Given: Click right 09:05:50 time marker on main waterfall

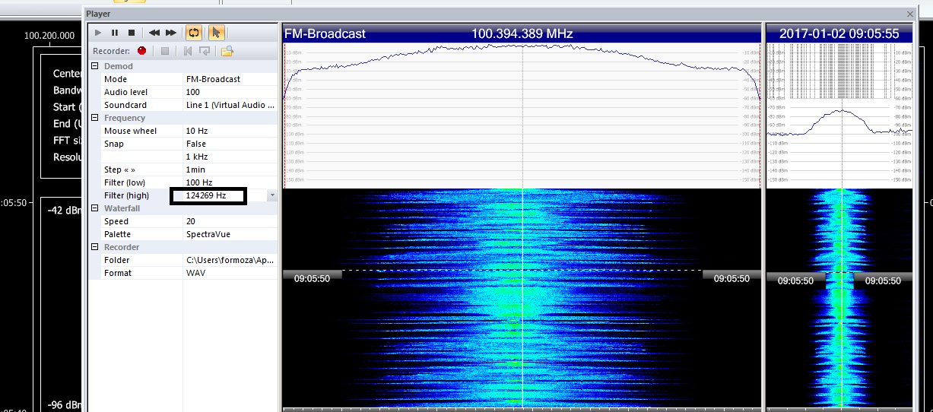Looking at the screenshot, I should click(x=731, y=278).
